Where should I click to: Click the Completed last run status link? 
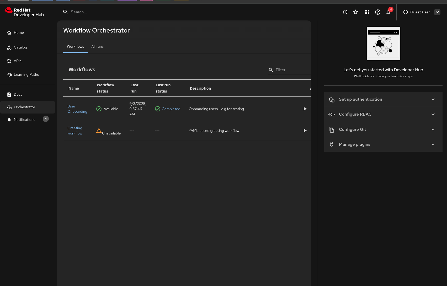[x=171, y=109]
